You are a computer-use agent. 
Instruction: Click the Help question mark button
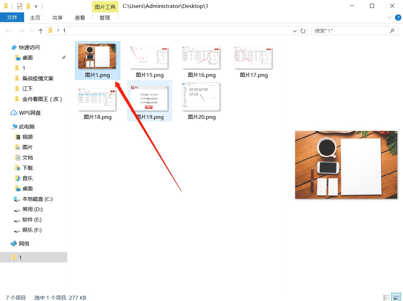(399, 18)
